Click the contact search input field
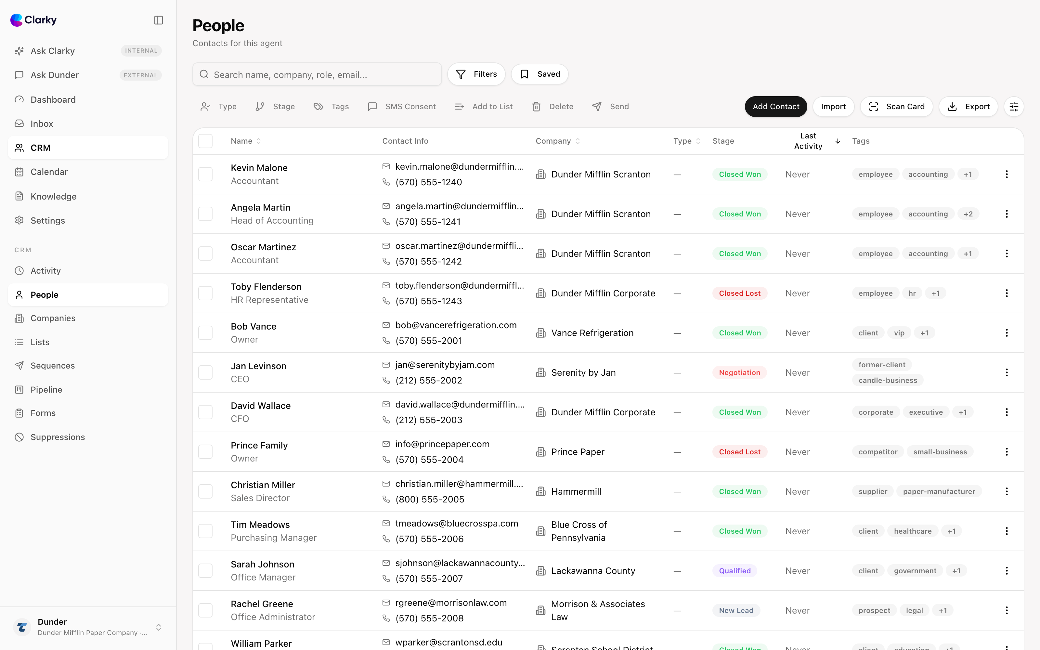 click(317, 74)
